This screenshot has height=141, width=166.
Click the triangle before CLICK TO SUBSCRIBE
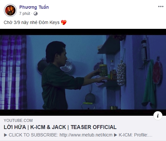[6, 135]
